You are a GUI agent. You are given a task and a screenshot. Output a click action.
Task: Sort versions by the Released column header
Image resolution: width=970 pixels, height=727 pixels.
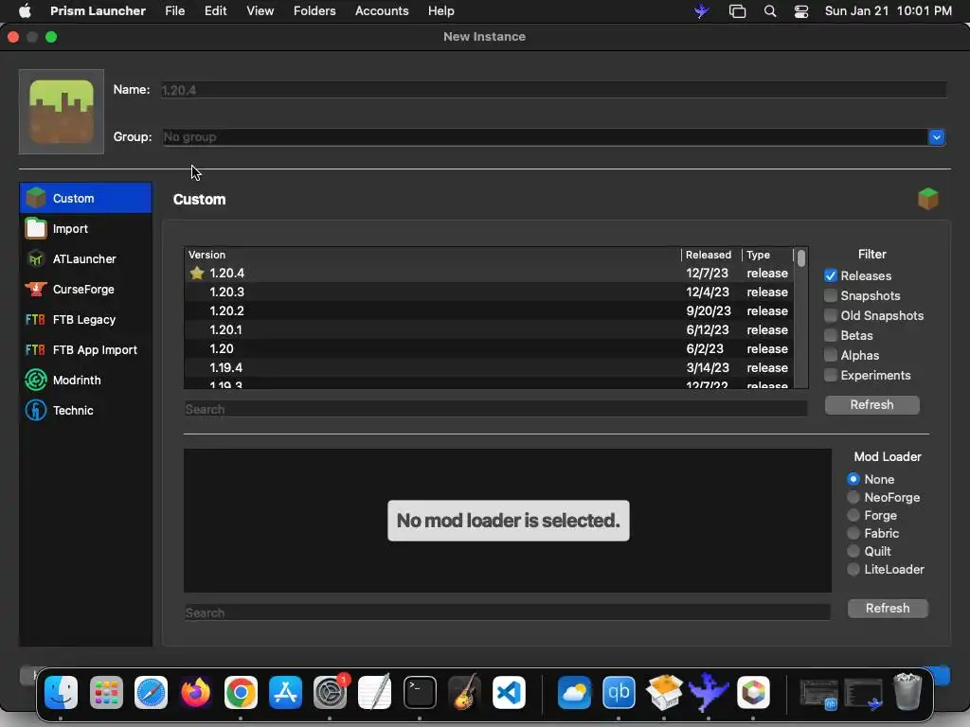(710, 255)
